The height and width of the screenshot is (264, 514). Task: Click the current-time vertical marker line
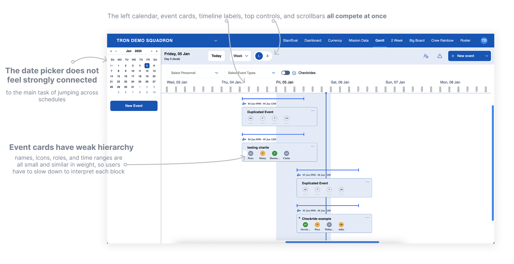326,167
